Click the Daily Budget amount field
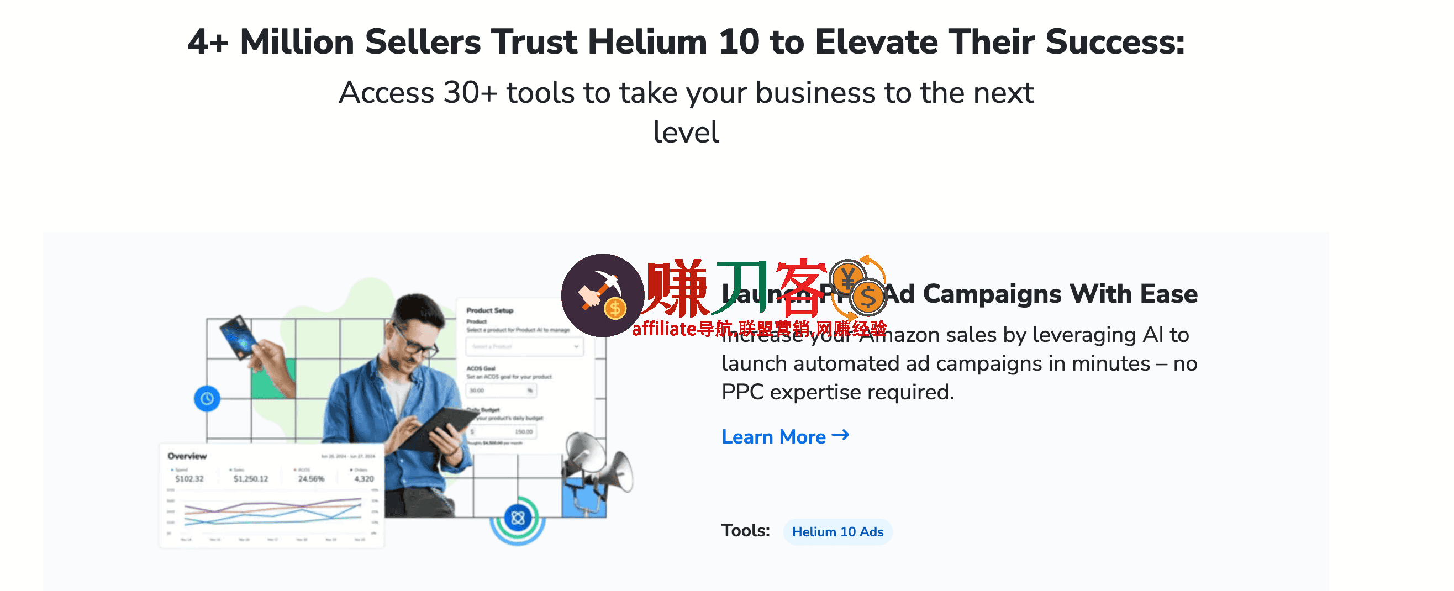The width and height of the screenshot is (1454, 591). click(502, 432)
